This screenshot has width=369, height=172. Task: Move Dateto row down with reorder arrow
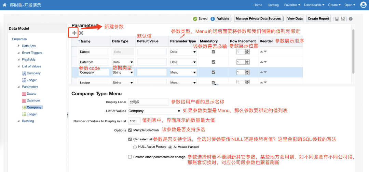point(265,52)
